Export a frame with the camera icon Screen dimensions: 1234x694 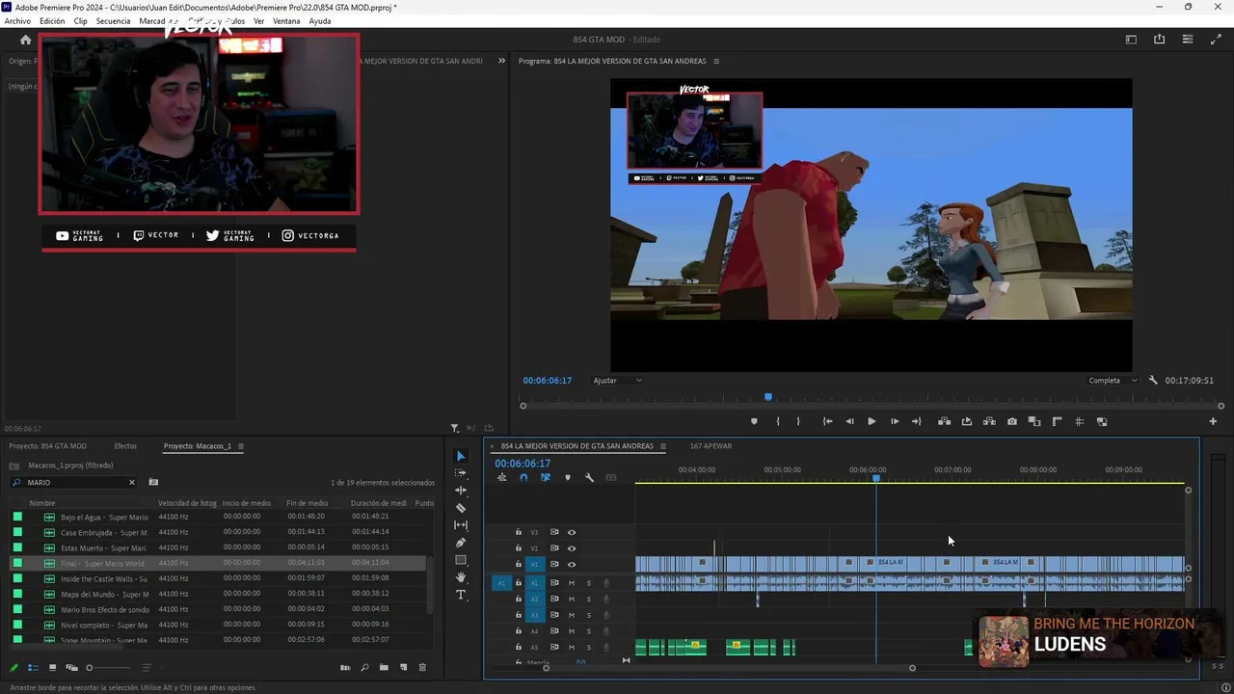1011,421
